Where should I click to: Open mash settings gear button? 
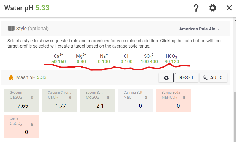pos(166,78)
